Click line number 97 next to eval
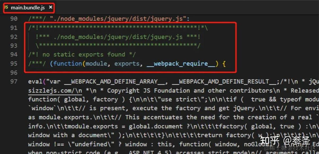 click(14, 82)
